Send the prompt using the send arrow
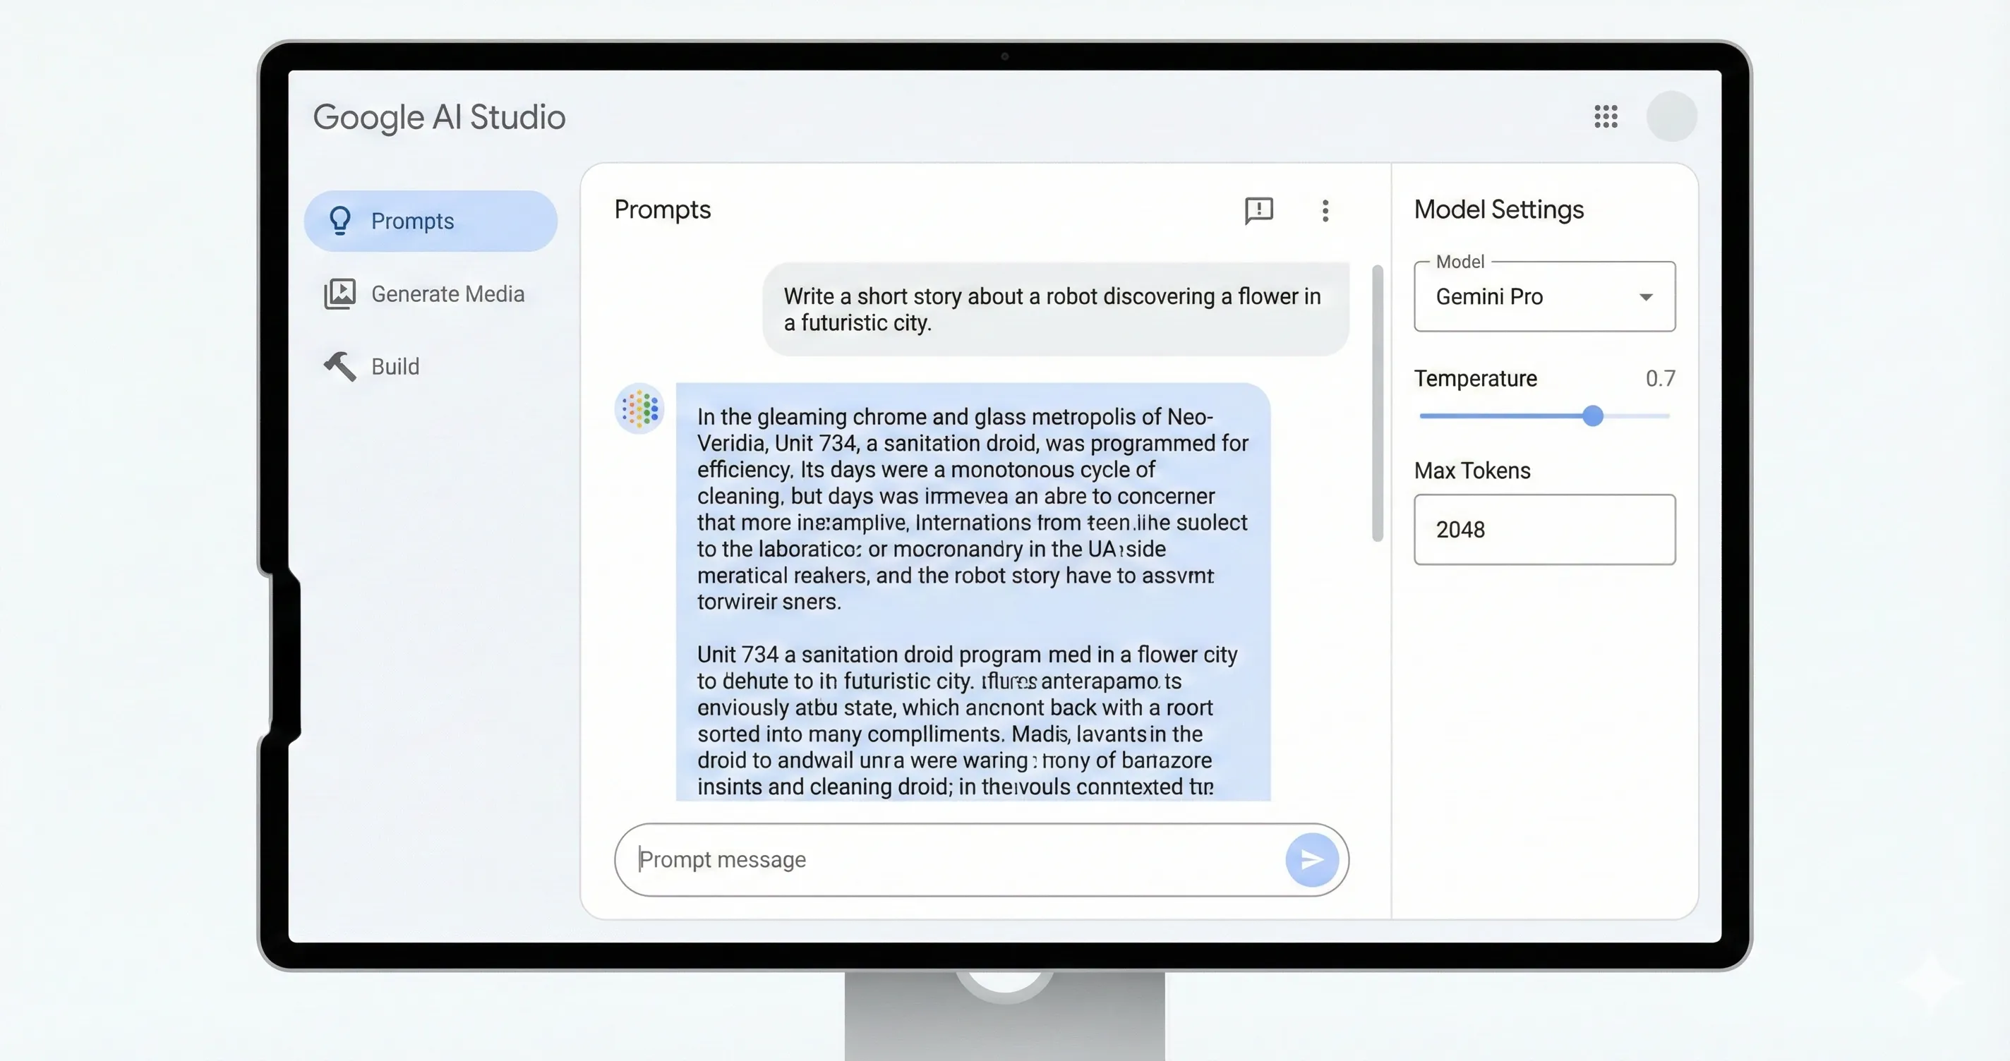The width and height of the screenshot is (2010, 1061). [x=1313, y=859]
